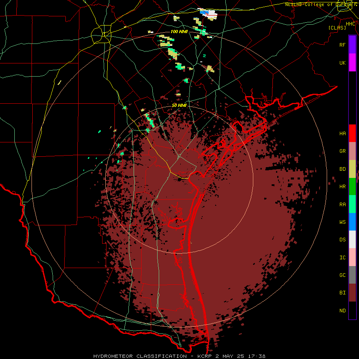359x359 pixels.
Task: Click the HA red color swatch
Action: [352, 133]
